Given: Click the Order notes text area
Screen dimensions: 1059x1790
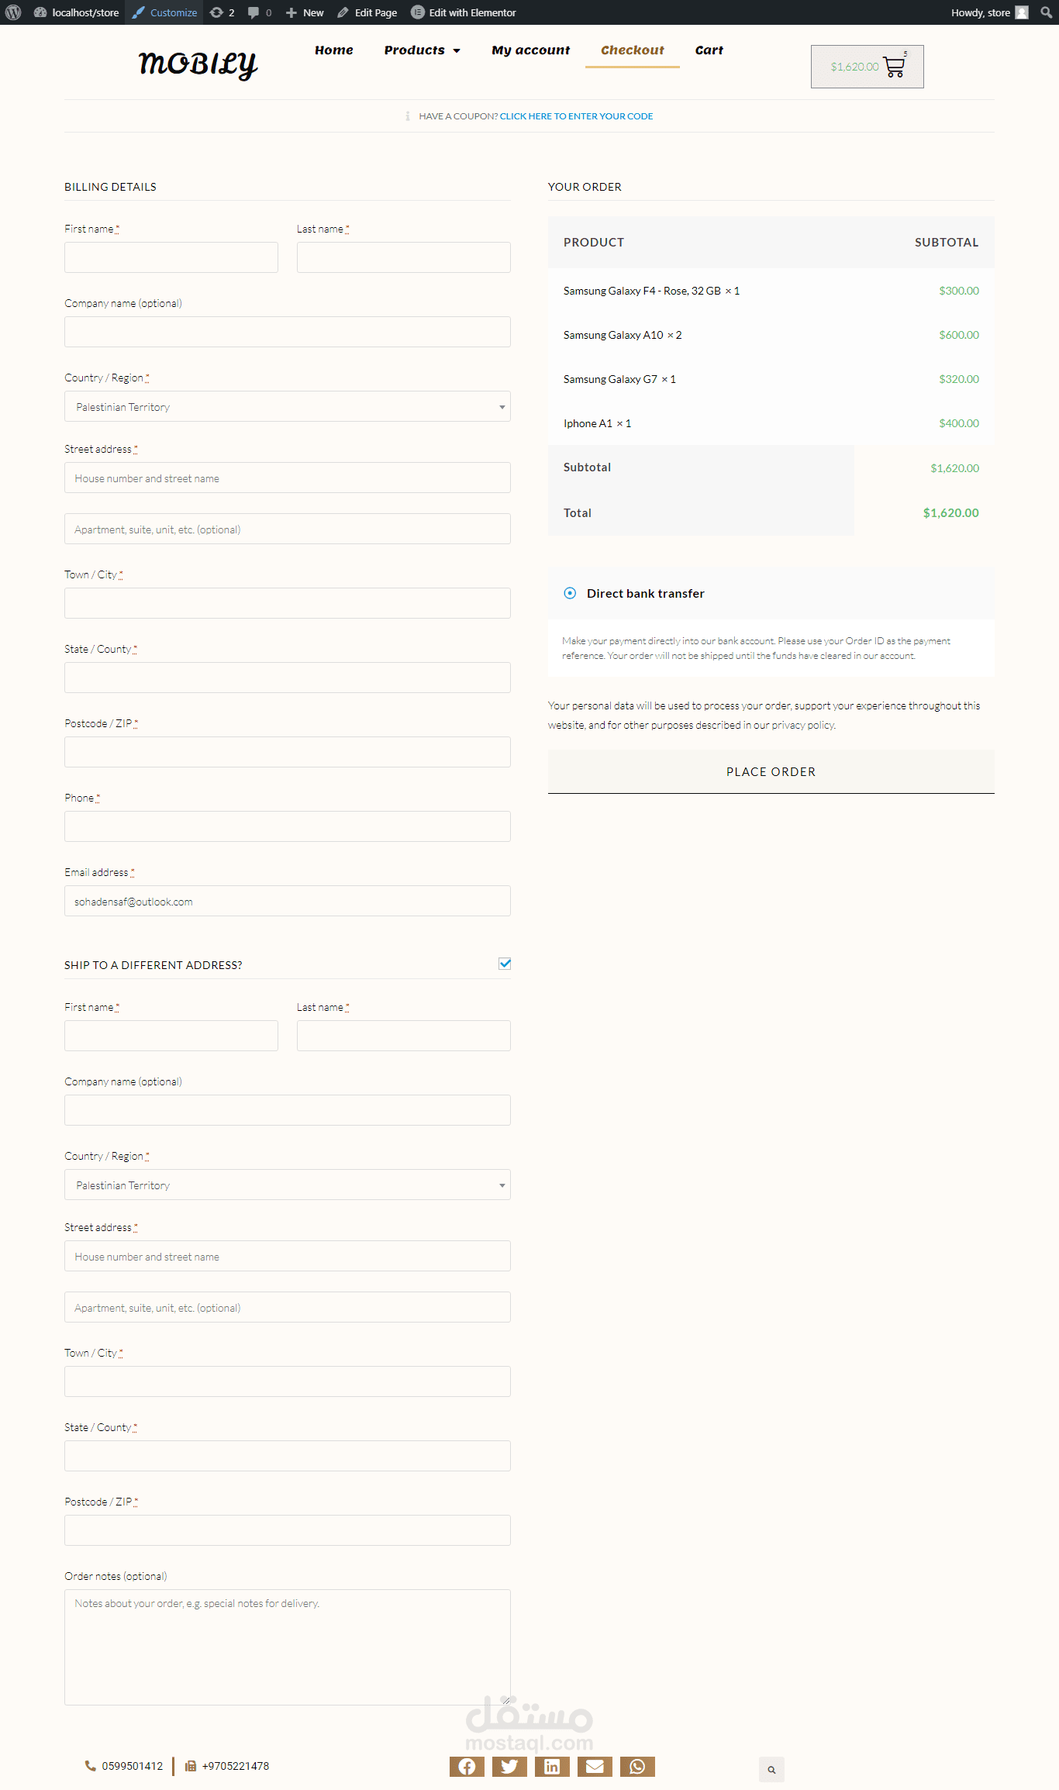Looking at the screenshot, I should [x=288, y=1647].
